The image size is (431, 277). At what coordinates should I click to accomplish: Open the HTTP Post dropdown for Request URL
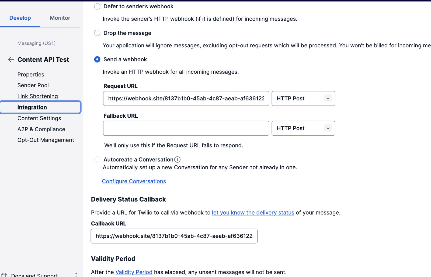303,98
